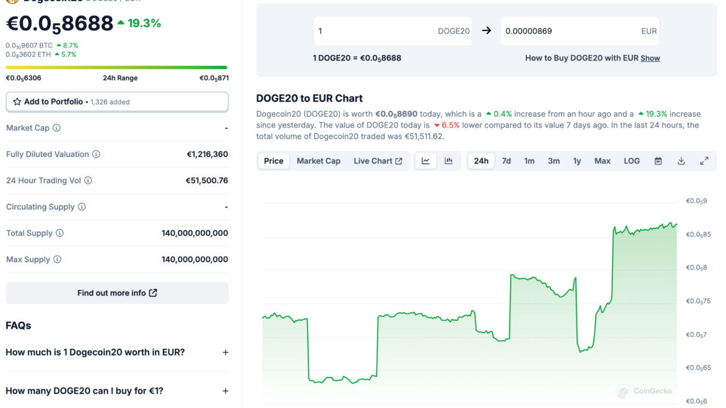Click the ETH price line under the main price

point(41,54)
